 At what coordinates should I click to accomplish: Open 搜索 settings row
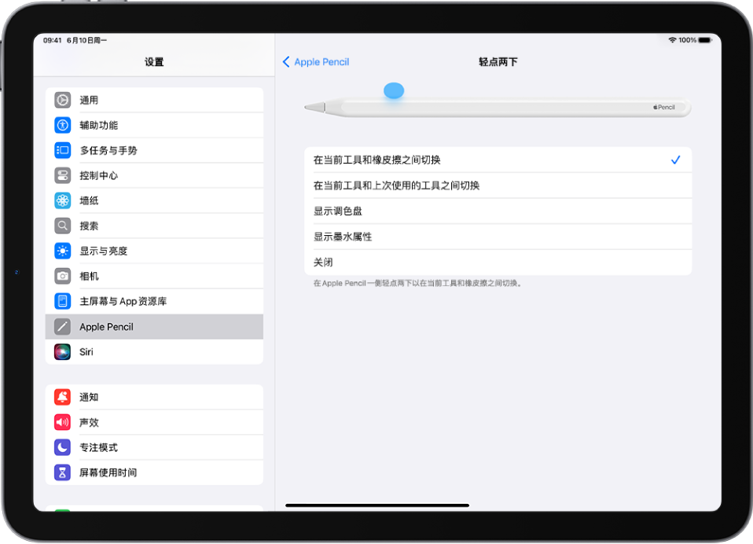tap(154, 226)
